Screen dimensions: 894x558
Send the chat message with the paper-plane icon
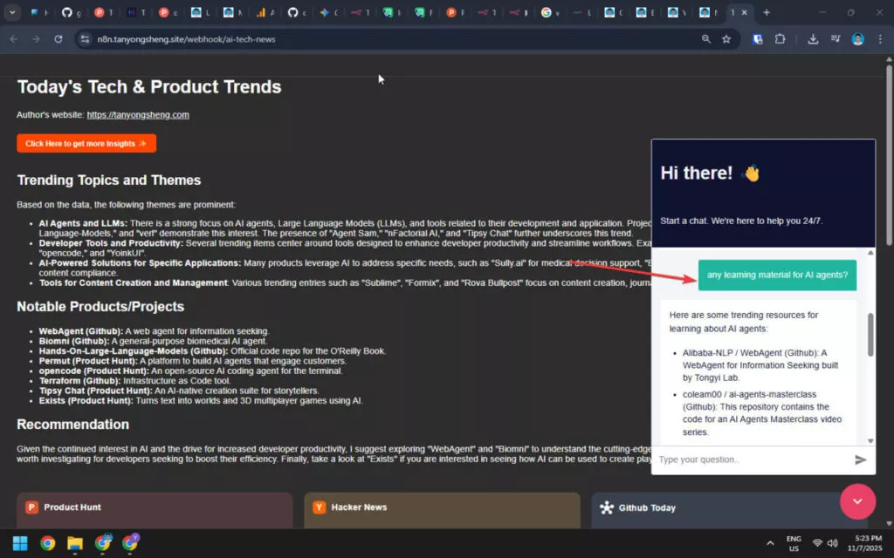point(860,459)
